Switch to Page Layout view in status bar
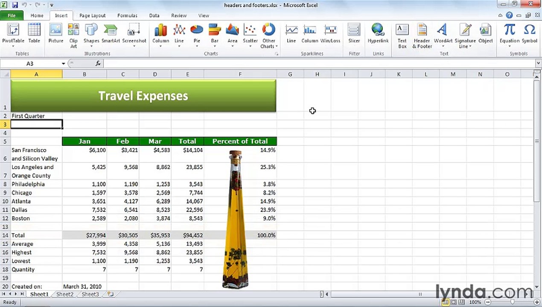 [x=453, y=302]
